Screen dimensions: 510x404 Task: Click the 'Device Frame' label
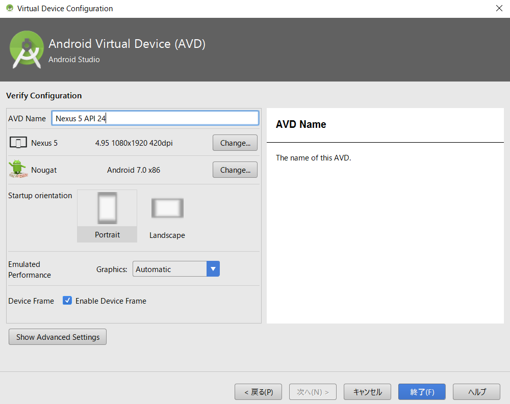(31, 301)
